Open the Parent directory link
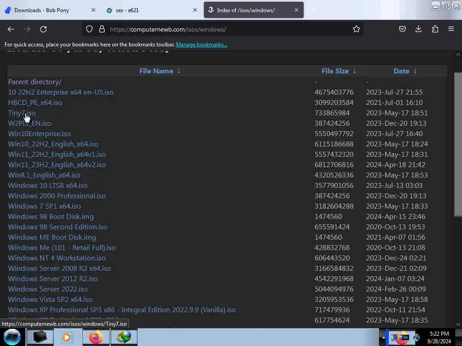The width and height of the screenshot is (462, 346). [x=35, y=82]
